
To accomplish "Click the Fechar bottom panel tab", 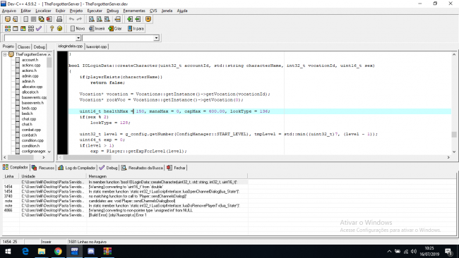I will (177, 168).
